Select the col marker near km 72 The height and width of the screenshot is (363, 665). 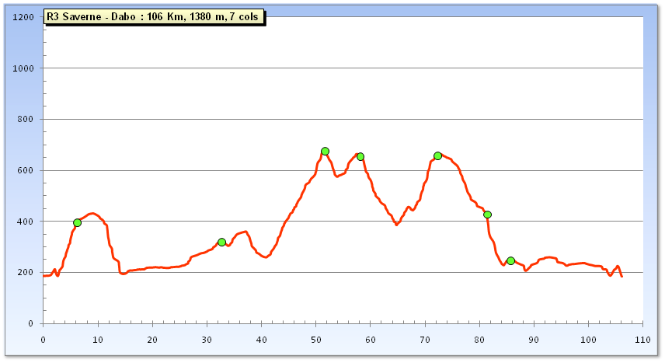pyautogui.click(x=437, y=155)
